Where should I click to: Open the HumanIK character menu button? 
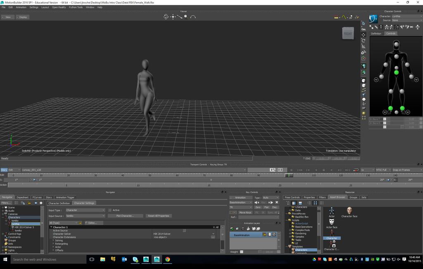point(373,19)
